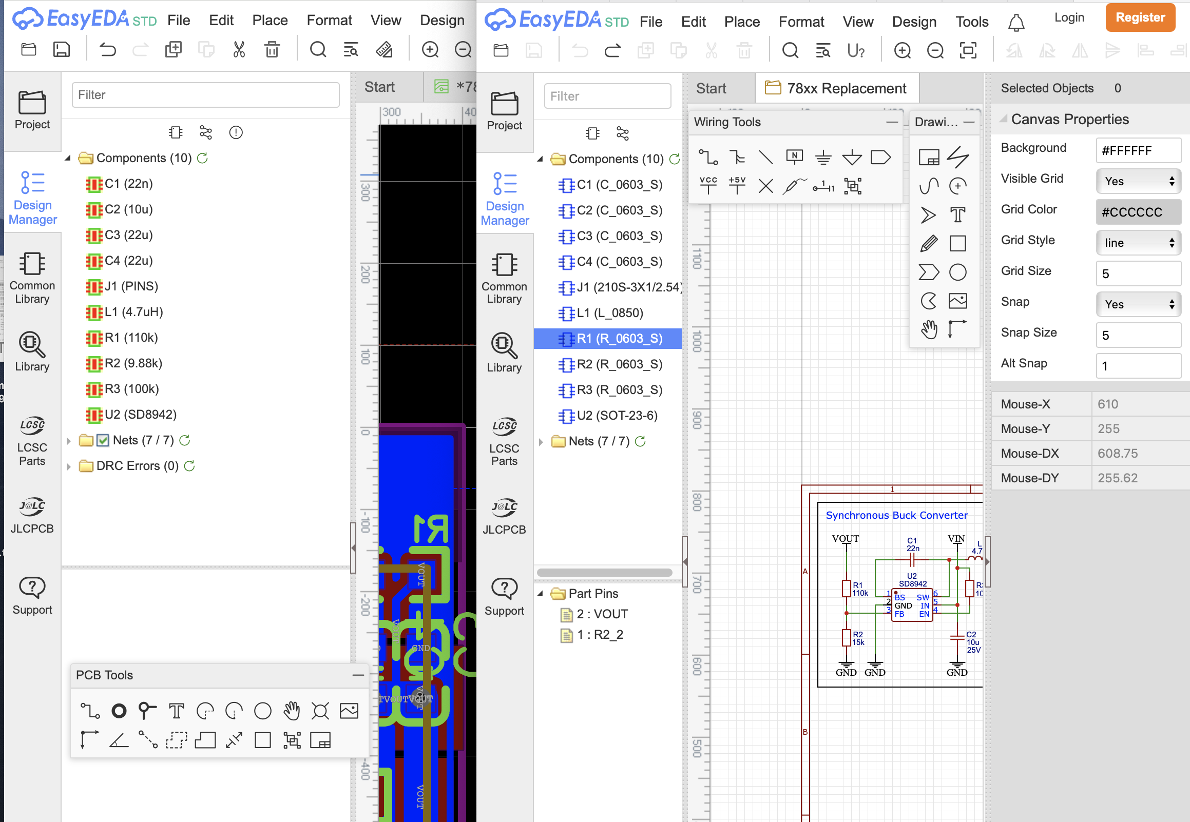Open JLCPCB in the left window sidebar
Screen dimensions: 1190x822
pyautogui.click(x=32, y=516)
